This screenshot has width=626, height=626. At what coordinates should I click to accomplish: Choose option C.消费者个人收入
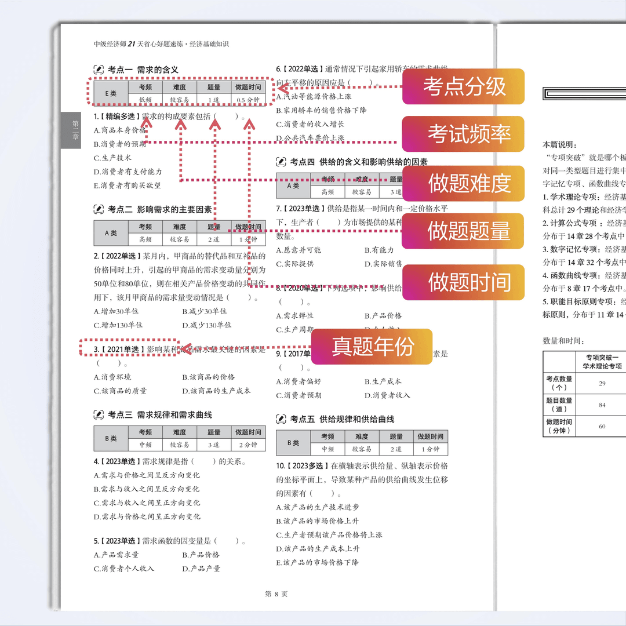(124, 569)
